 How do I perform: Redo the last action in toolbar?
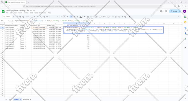coord(17,17)
